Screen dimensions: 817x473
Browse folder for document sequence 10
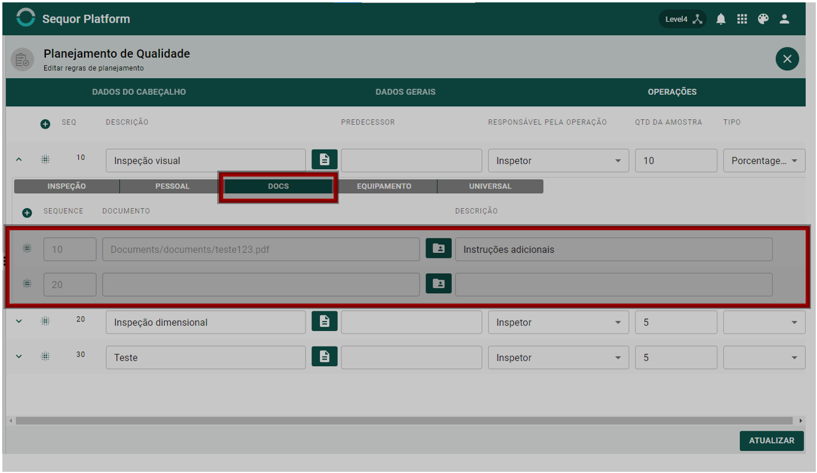click(439, 248)
